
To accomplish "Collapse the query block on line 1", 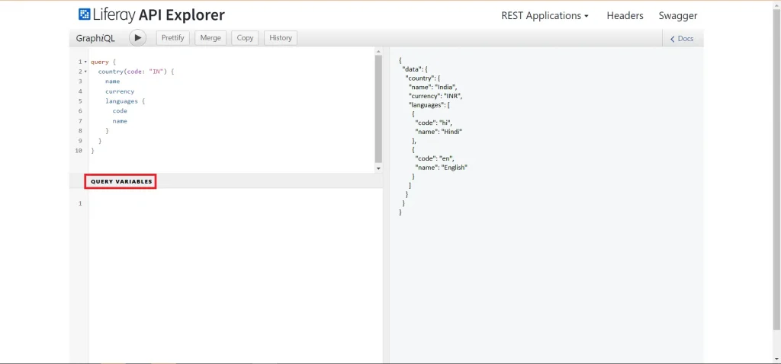I will tap(85, 62).
